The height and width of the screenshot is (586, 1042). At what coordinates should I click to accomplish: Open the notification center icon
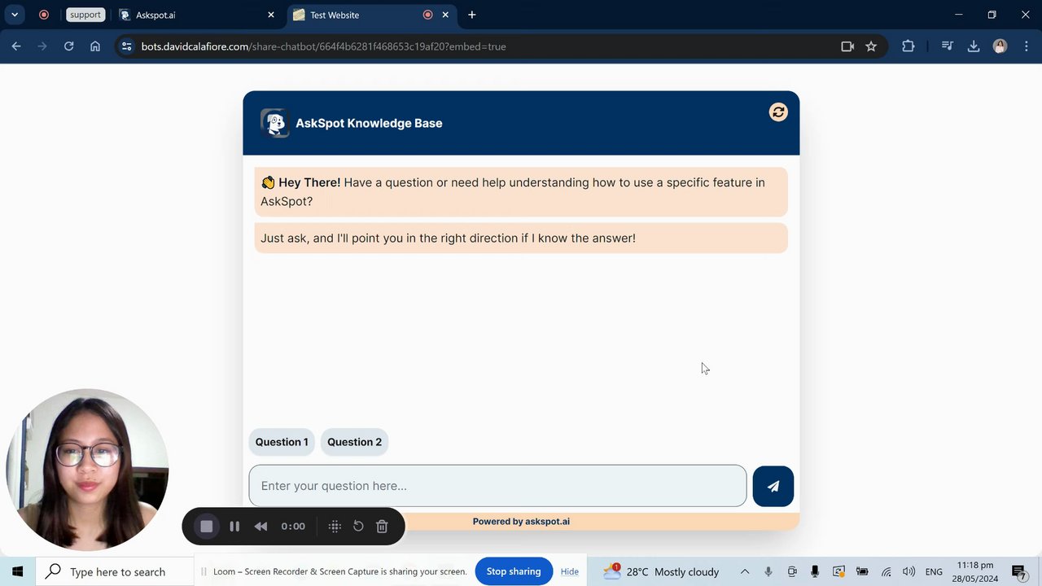(x=1018, y=571)
